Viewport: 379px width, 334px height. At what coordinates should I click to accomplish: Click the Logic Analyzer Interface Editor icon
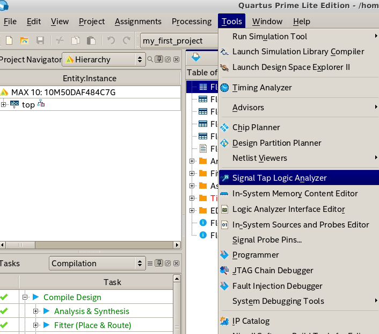[224, 209]
